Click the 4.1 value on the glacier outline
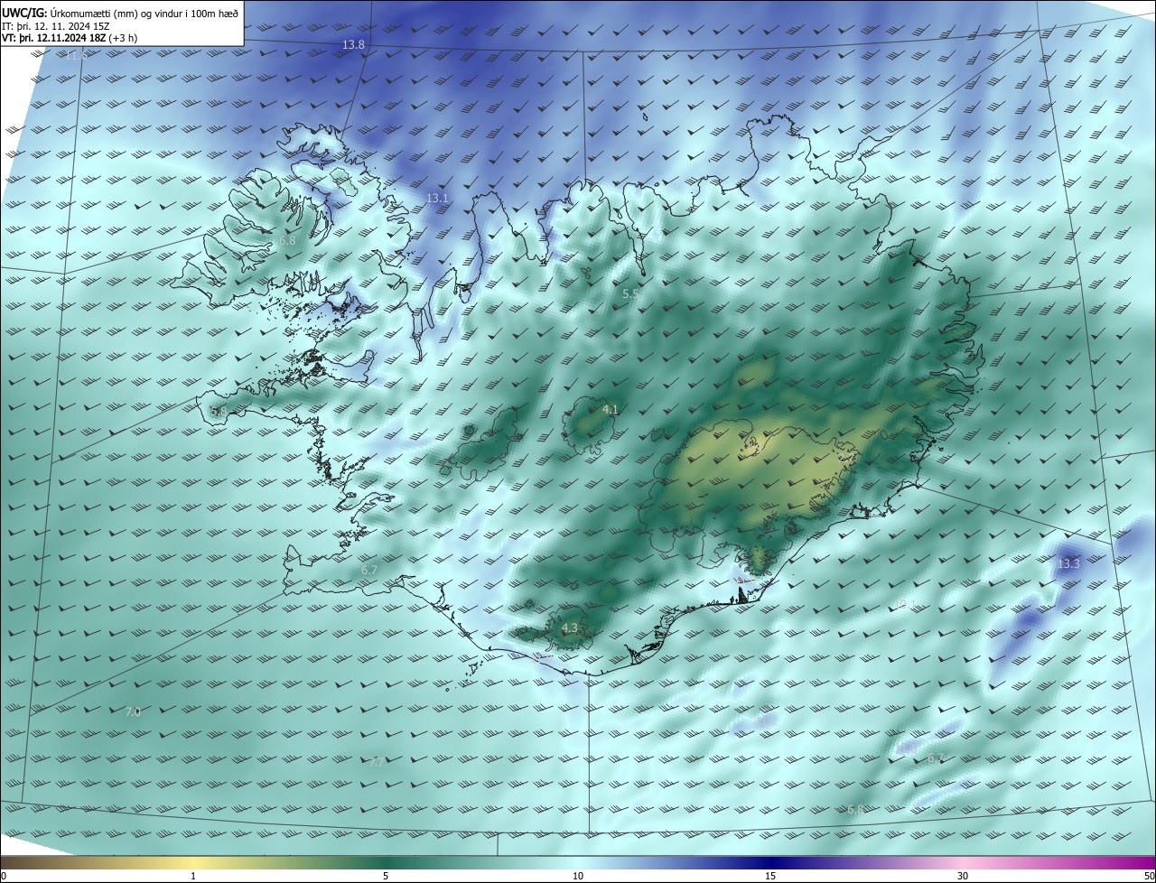This screenshot has width=1156, height=883. point(610,410)
